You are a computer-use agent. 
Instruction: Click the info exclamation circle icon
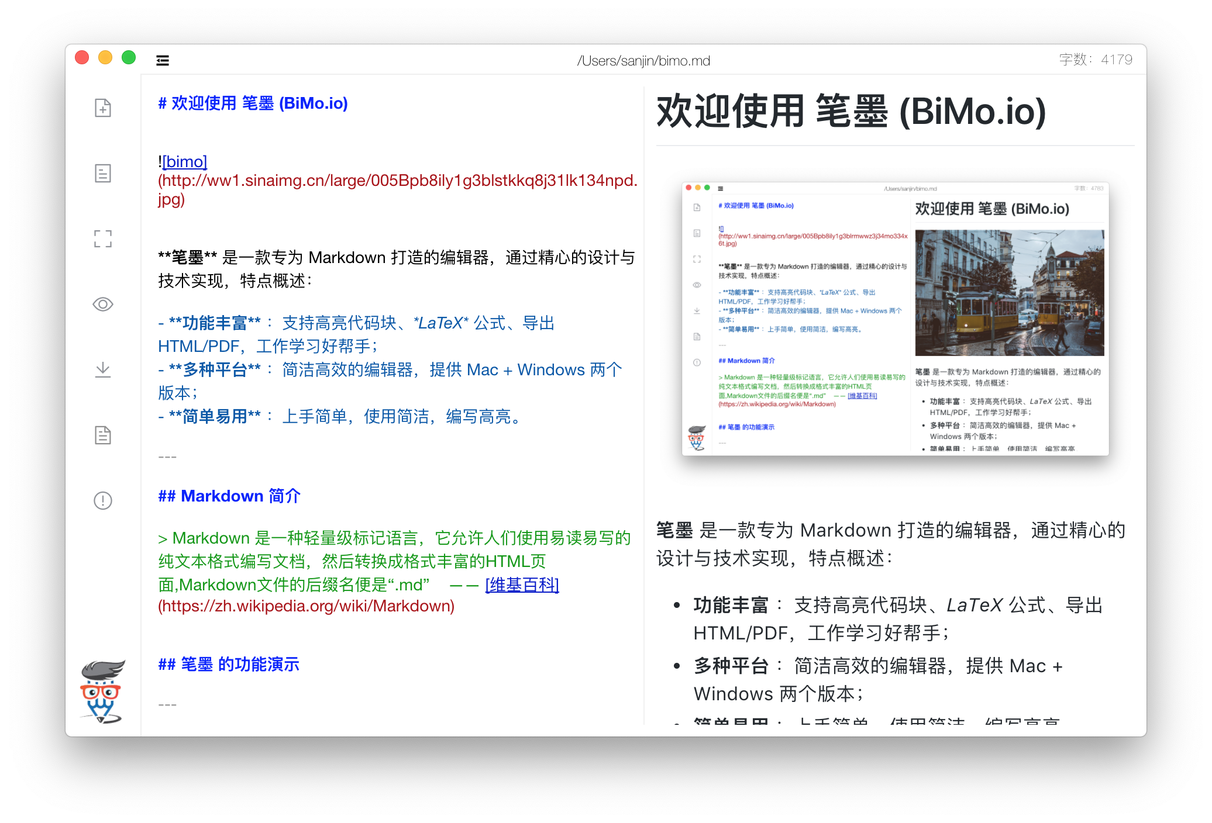coord(103,500)
